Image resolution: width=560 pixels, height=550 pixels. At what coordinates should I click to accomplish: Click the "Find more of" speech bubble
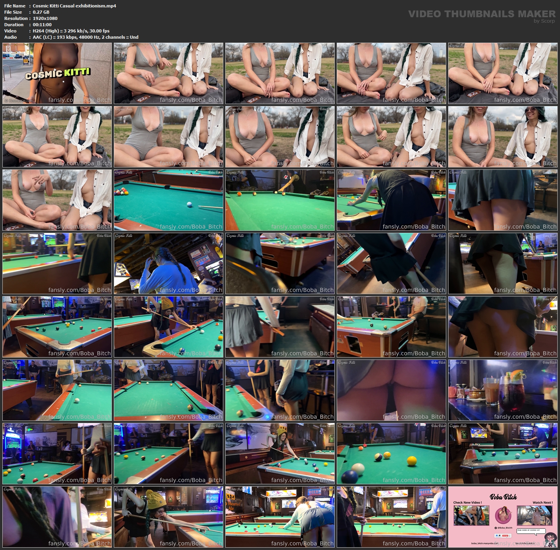(531, 531)
